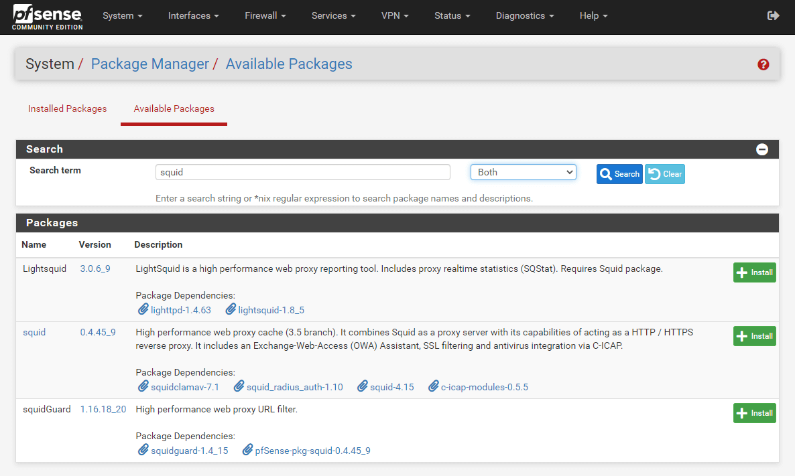Click the paperclip icon beside squidclamav-7.1
This screenshot has width=795, height=476.
point(143,386)
